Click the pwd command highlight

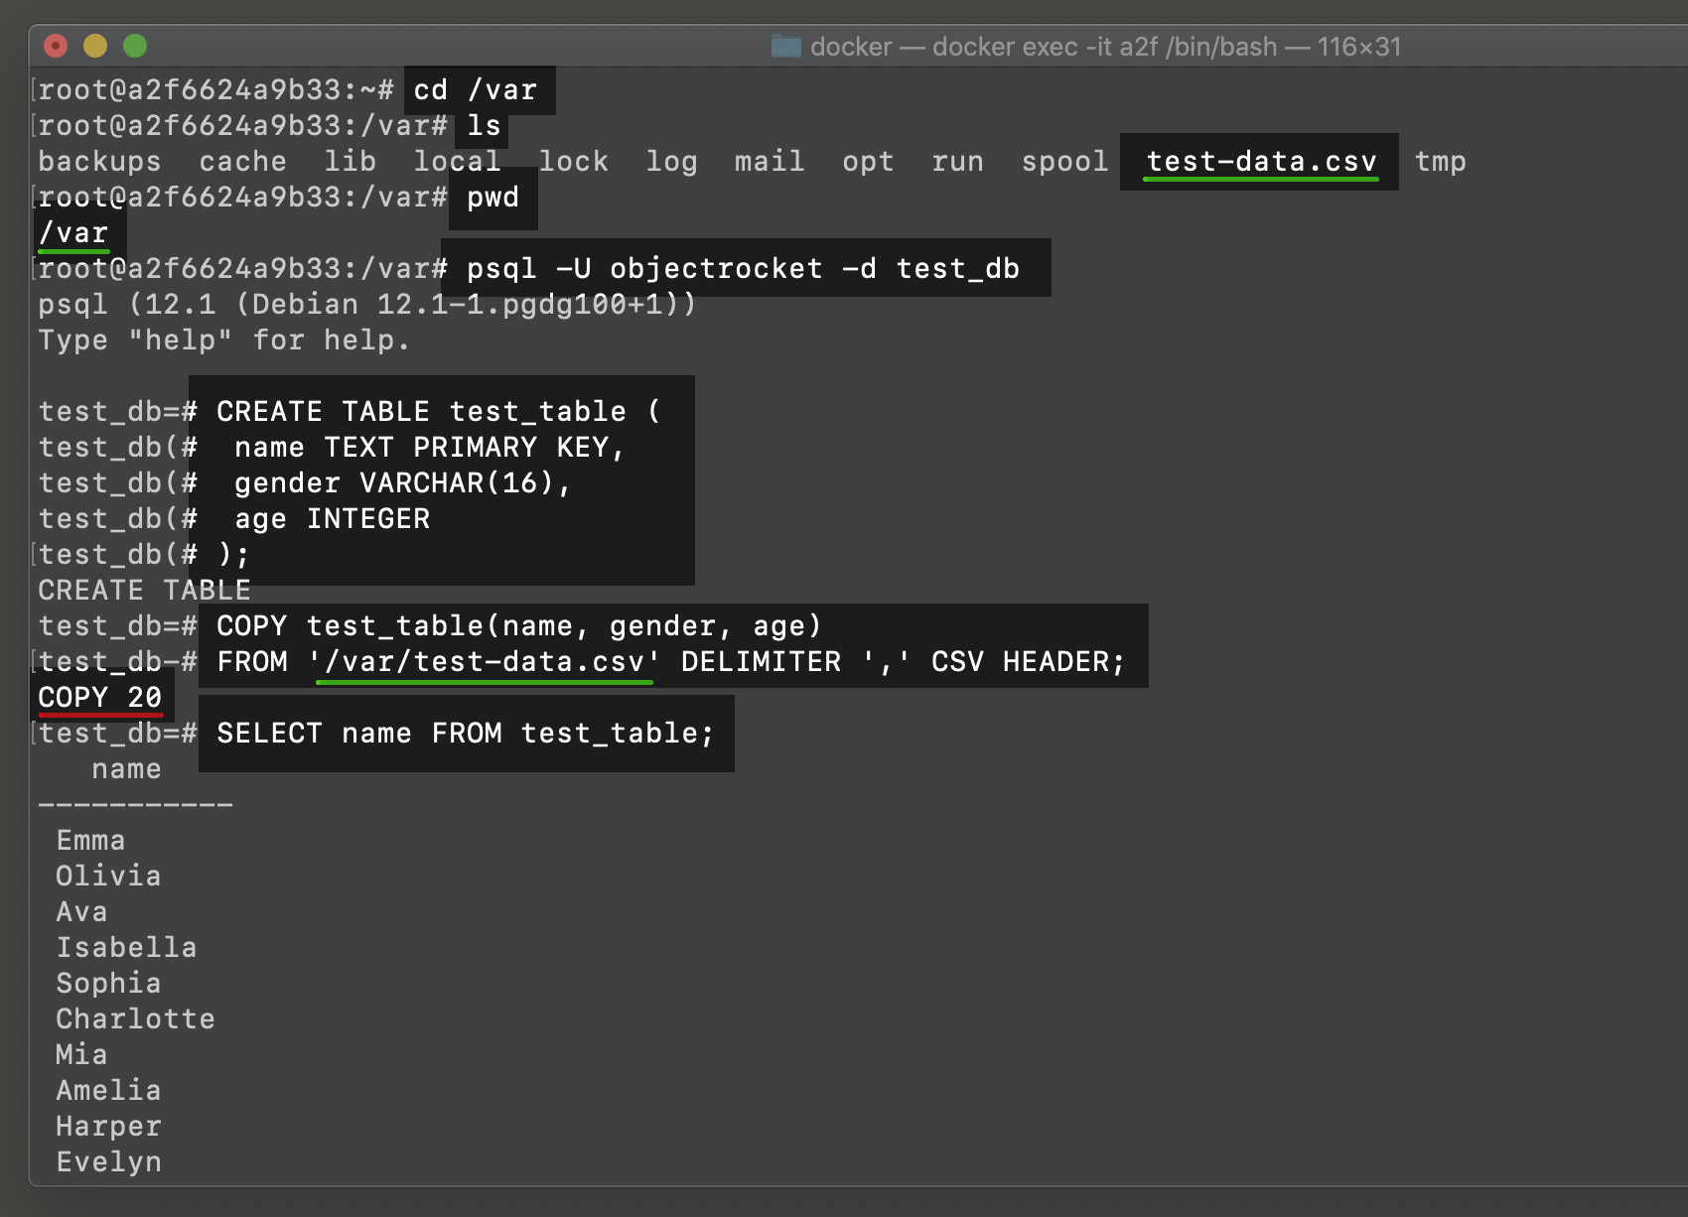(492, 198)
